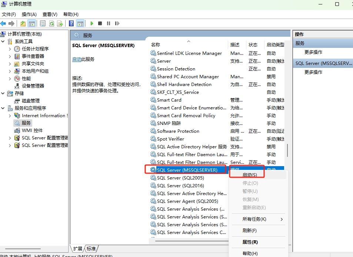Click the Back arrow toolbar icon
This screenshot has width=353, height=257.
pyautogui.click(x=3, y=23)
